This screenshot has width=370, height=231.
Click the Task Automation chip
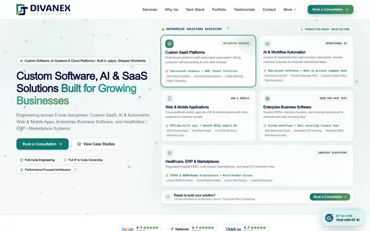273,81
